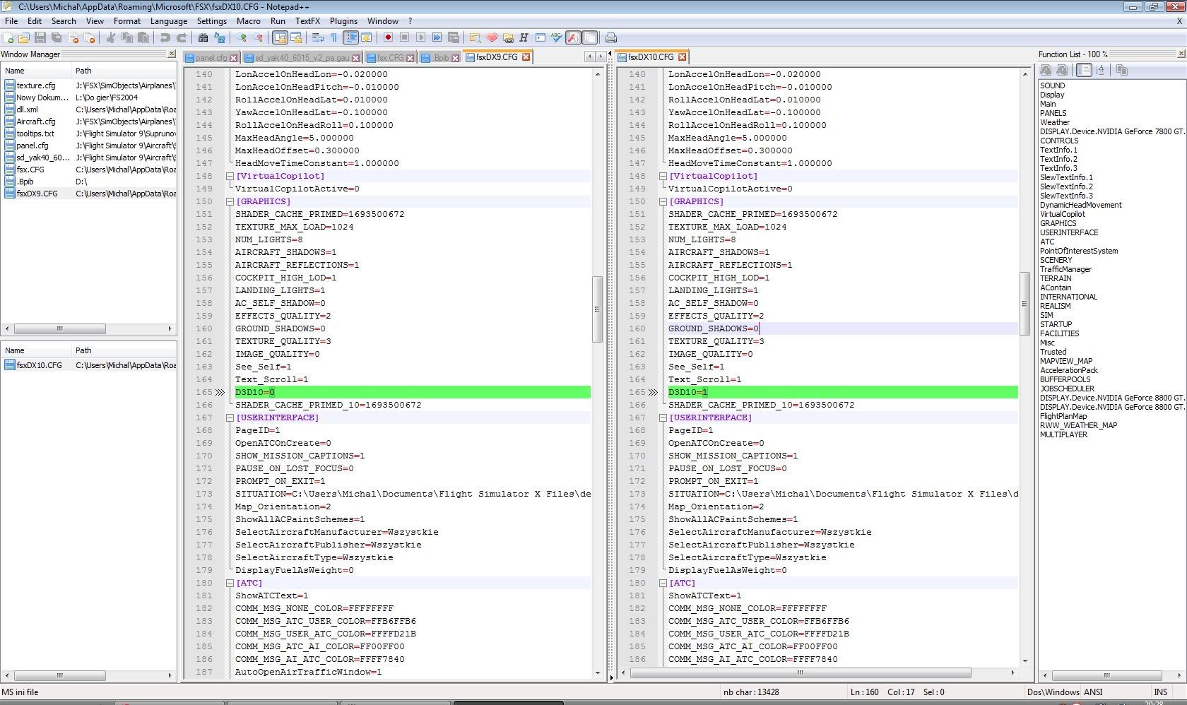Toggle the Word Wrap toolbar button
The height and width of the screenshot is (705, 1187).
coord(318,38)
